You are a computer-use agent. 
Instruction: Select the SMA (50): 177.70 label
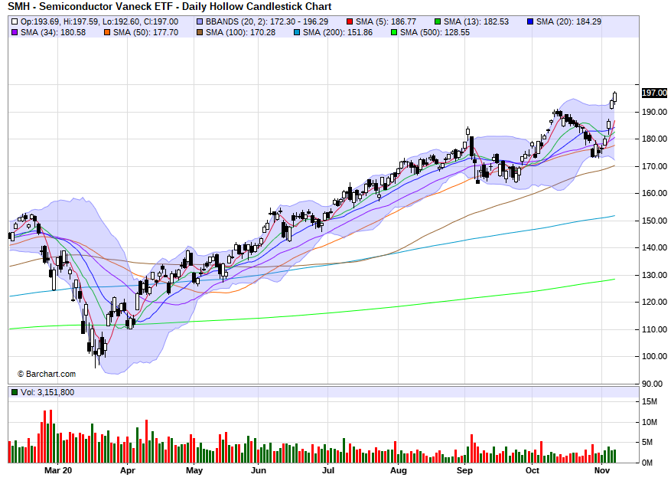coord(145,32)
